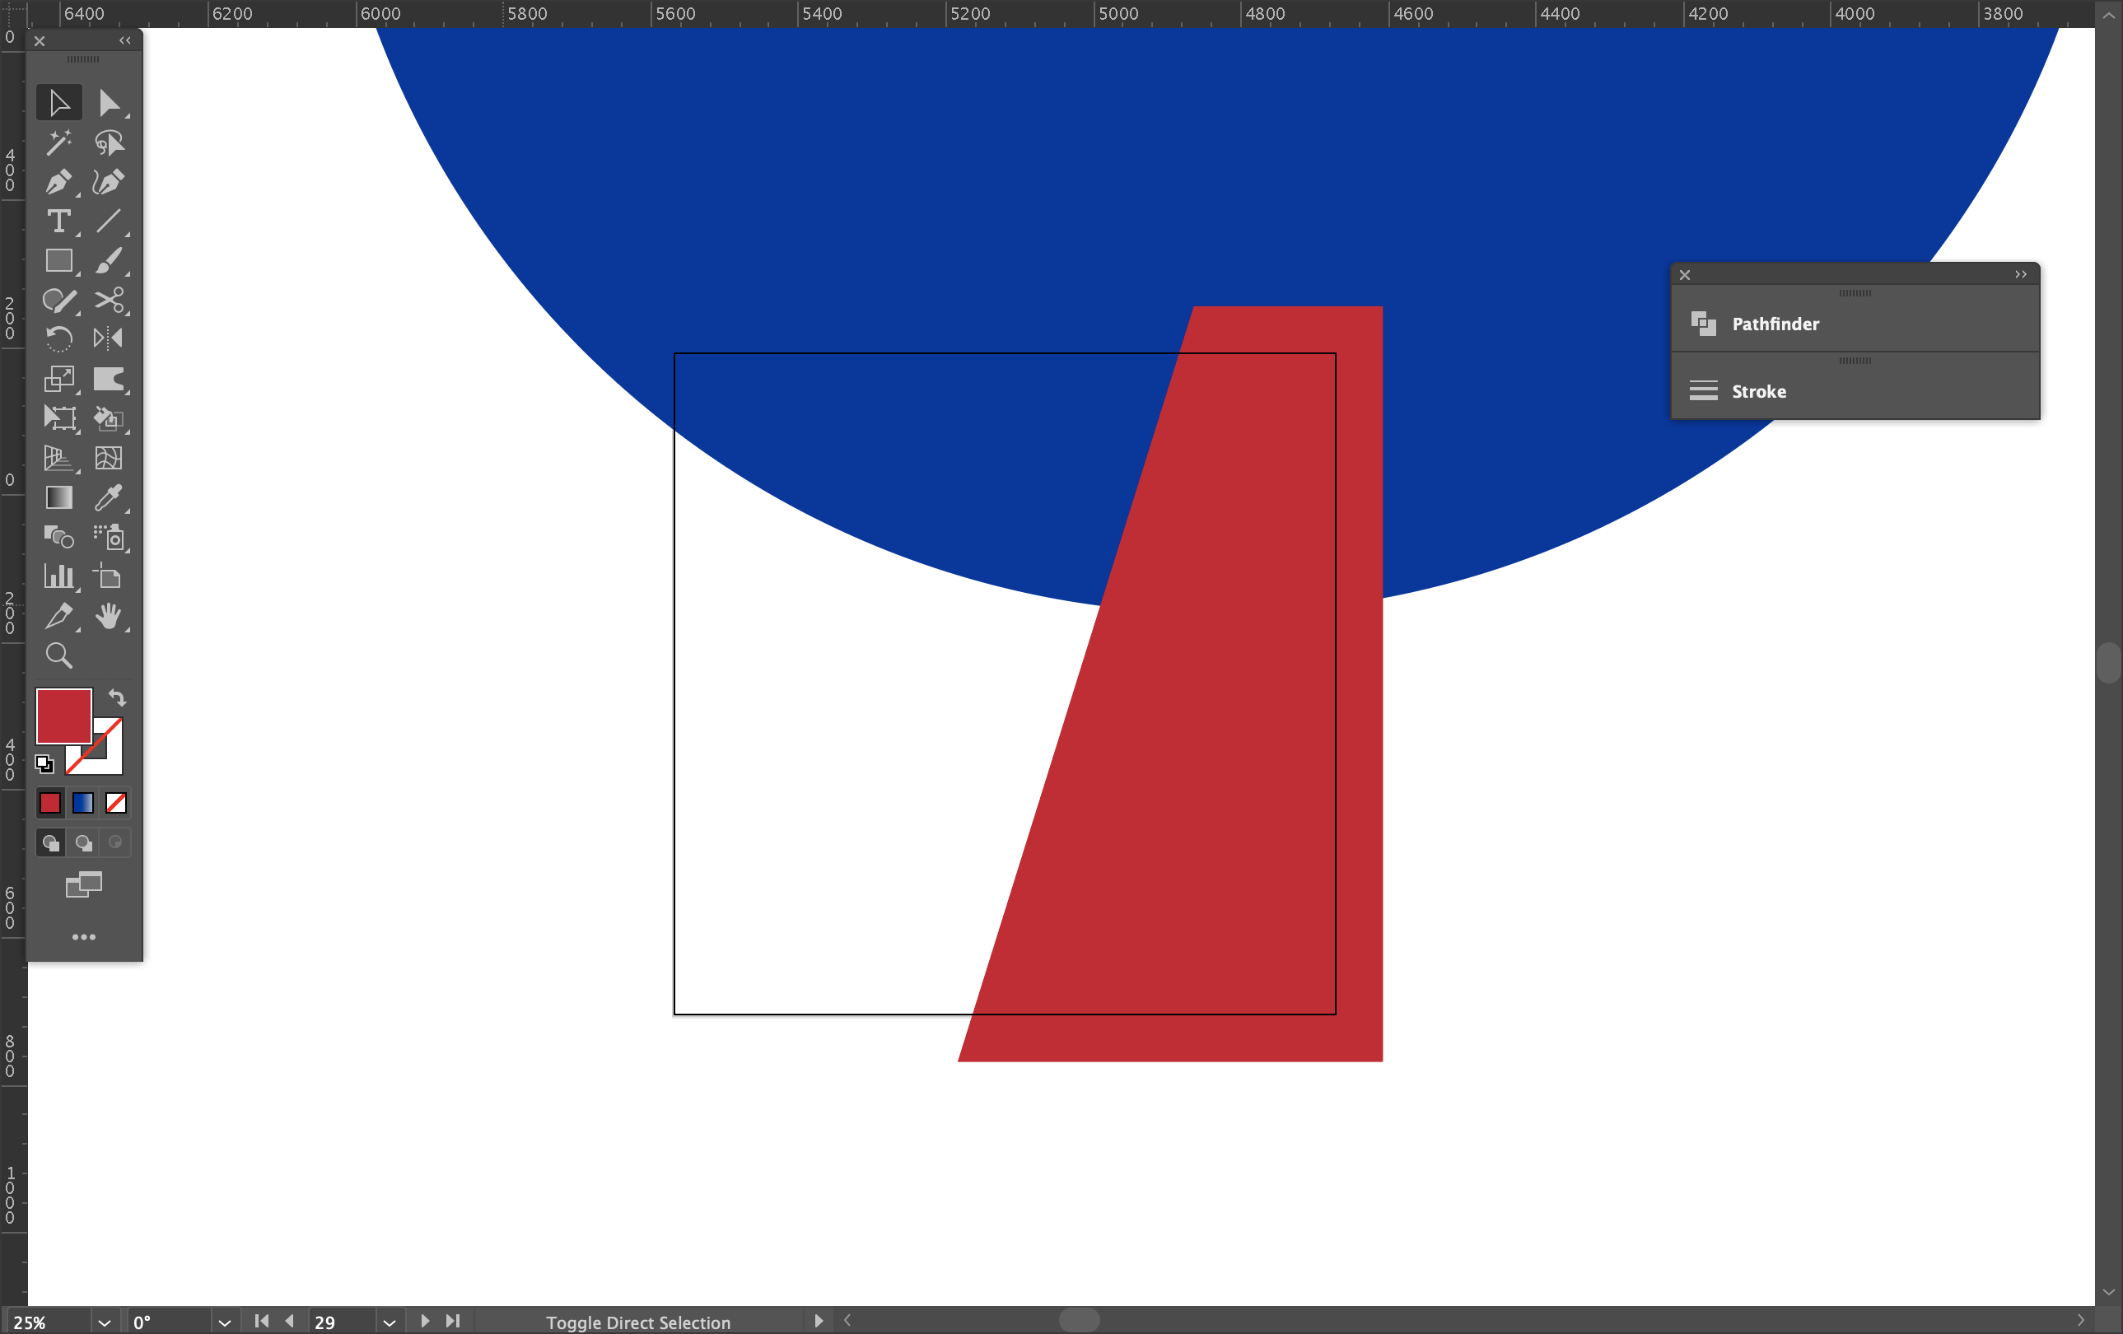
Task: Activate the Type tool
Action: tap(59, 222)
